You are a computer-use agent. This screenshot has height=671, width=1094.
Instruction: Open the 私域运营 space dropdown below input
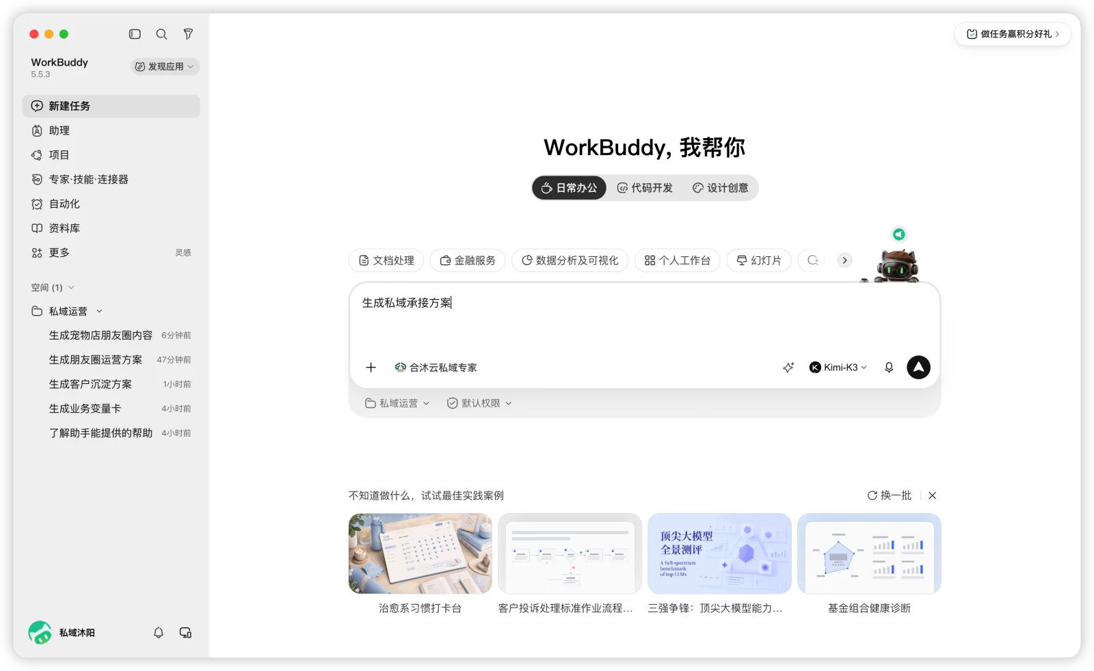click(x=397, y=403)
